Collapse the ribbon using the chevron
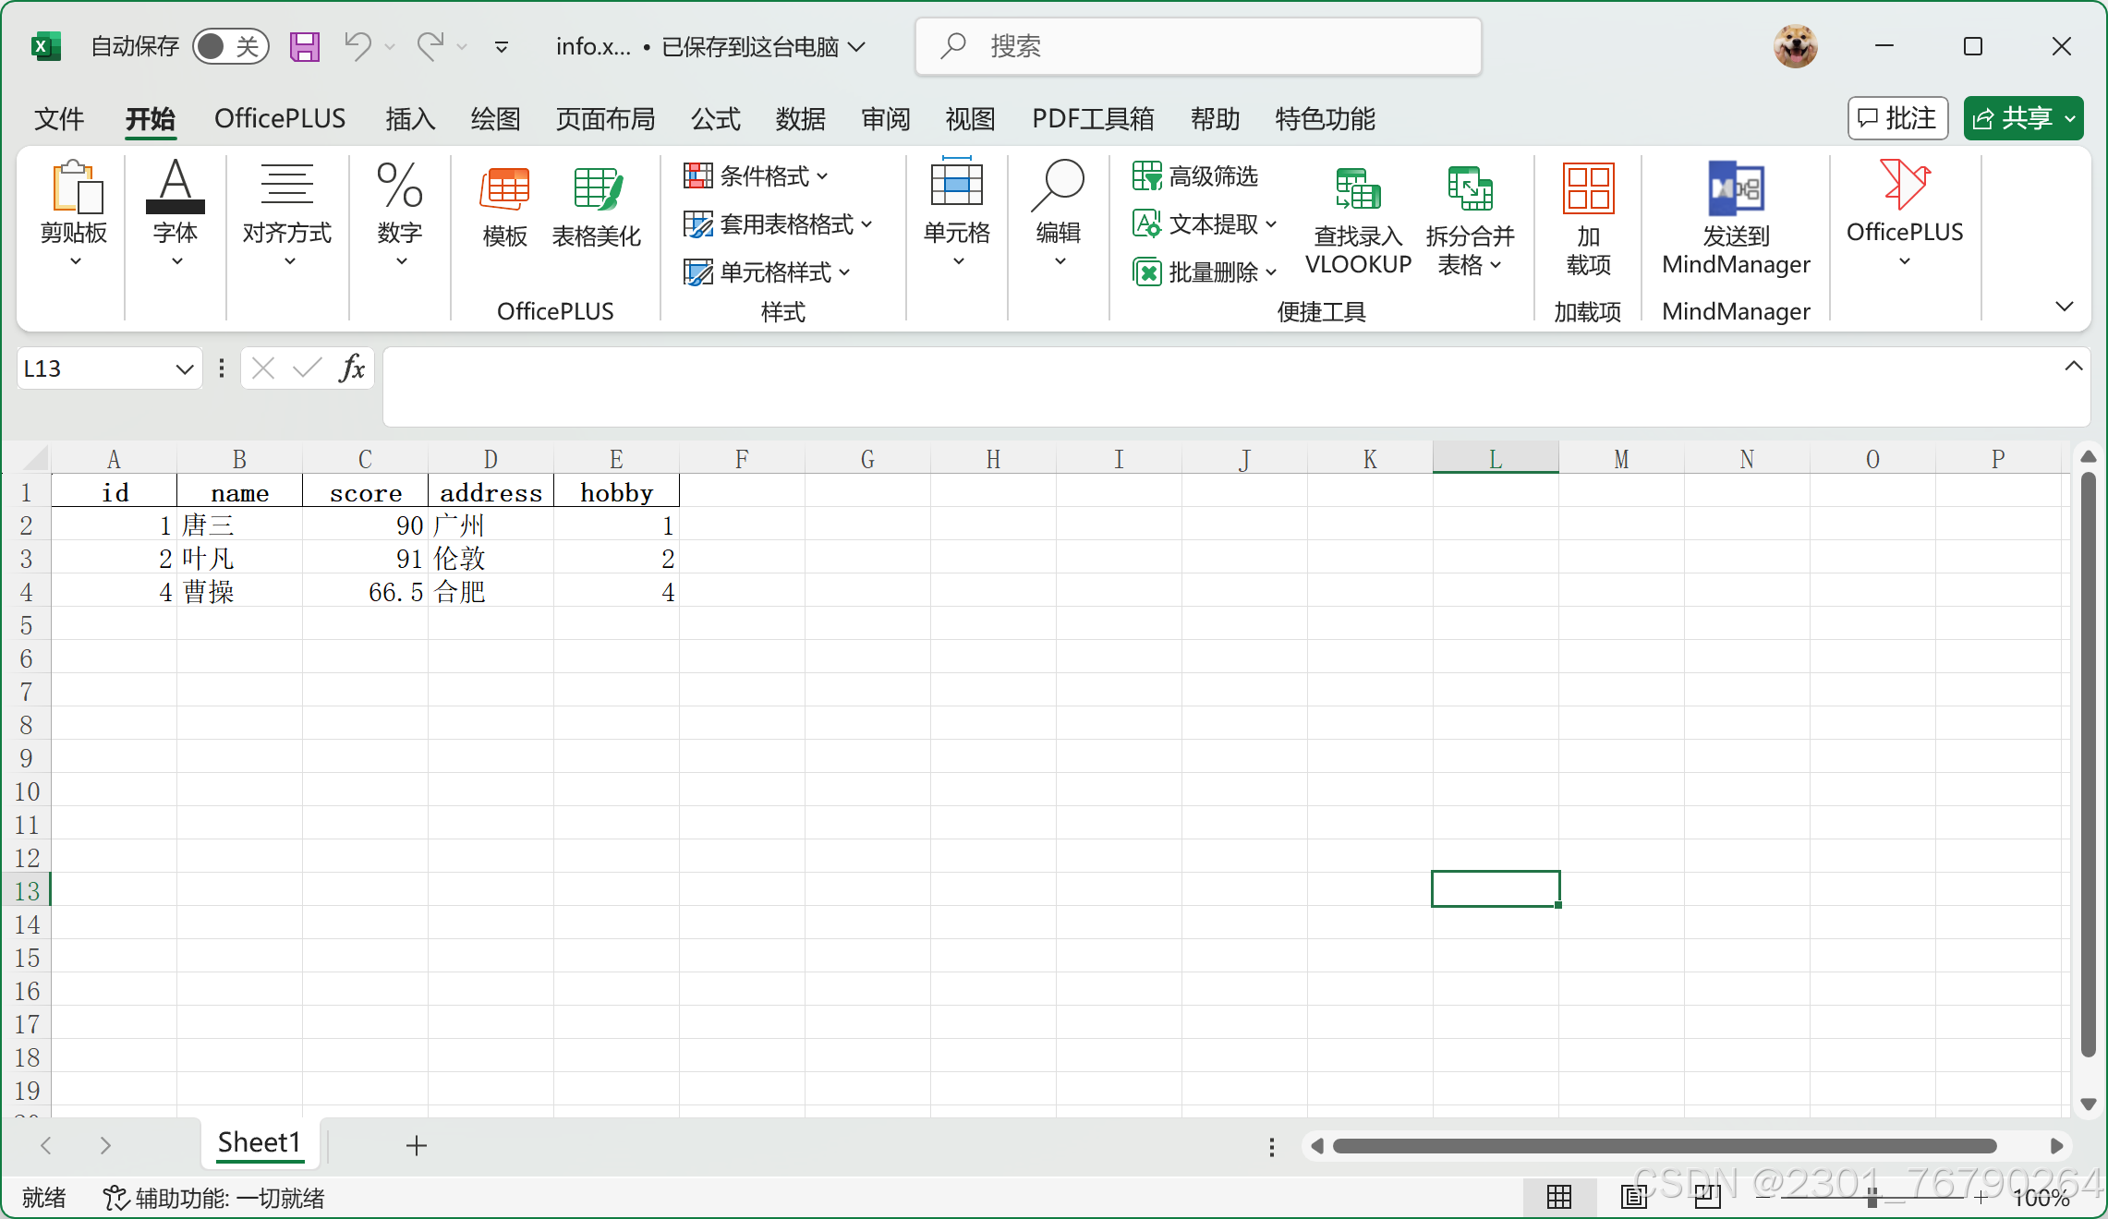The image size is (2108, 1219). 2064,307
